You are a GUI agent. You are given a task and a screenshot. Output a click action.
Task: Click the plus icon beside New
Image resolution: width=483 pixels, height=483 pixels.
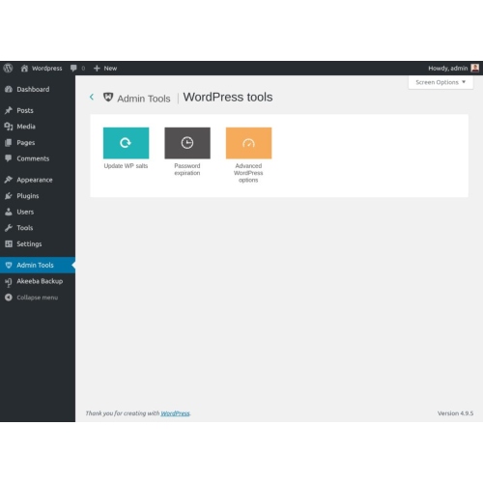click(x=97, y=69)
